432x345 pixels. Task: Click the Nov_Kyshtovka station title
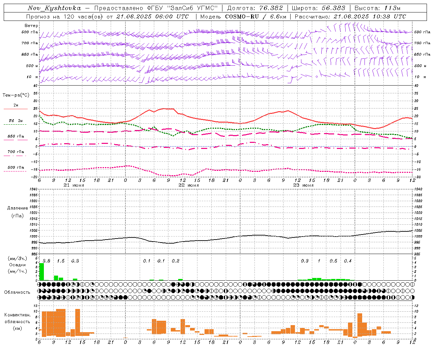click(54, 8)
